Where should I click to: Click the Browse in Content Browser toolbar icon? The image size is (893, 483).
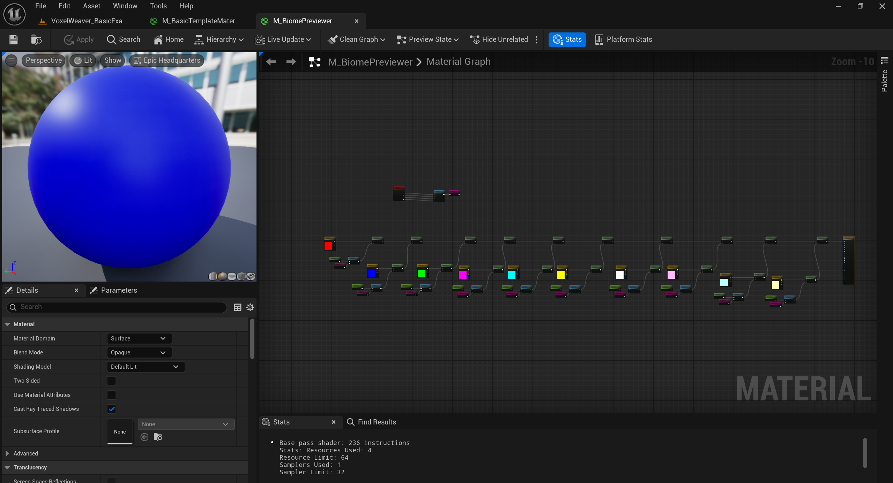pos(36,39)
